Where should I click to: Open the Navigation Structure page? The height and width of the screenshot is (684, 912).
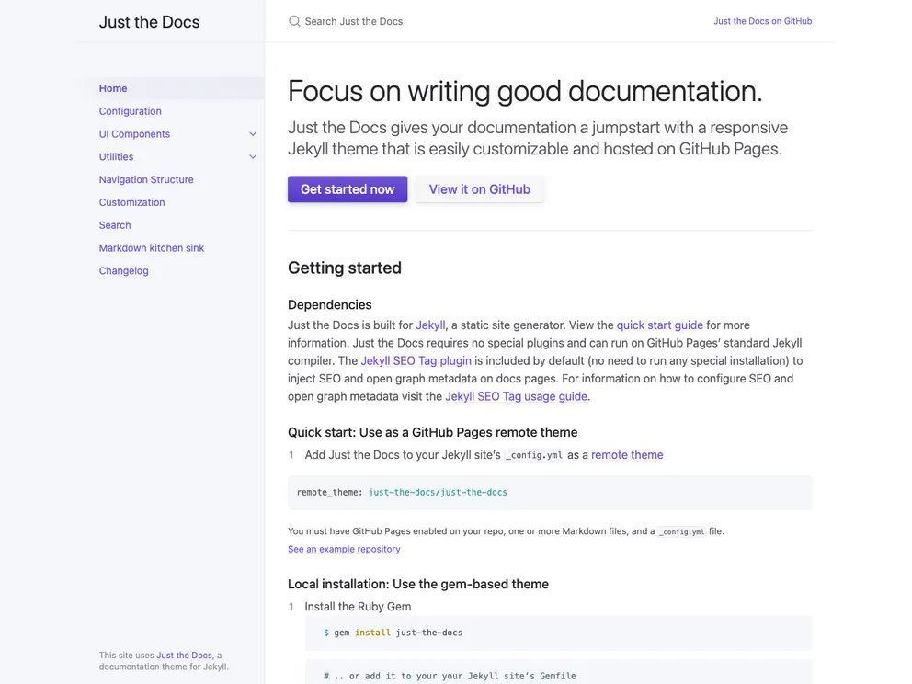[145, 179]
